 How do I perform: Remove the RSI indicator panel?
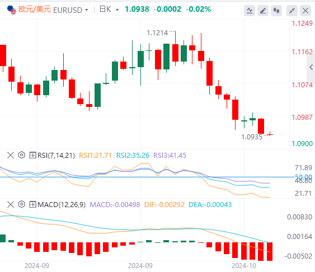(x=11, y=155)
